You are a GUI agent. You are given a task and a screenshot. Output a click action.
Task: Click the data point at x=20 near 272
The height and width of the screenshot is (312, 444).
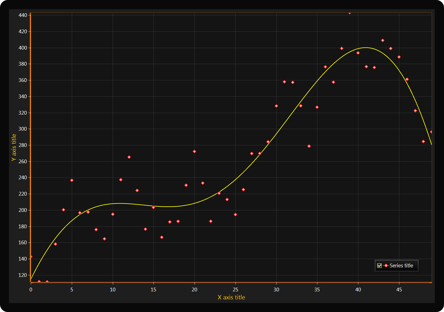[194, 152]
